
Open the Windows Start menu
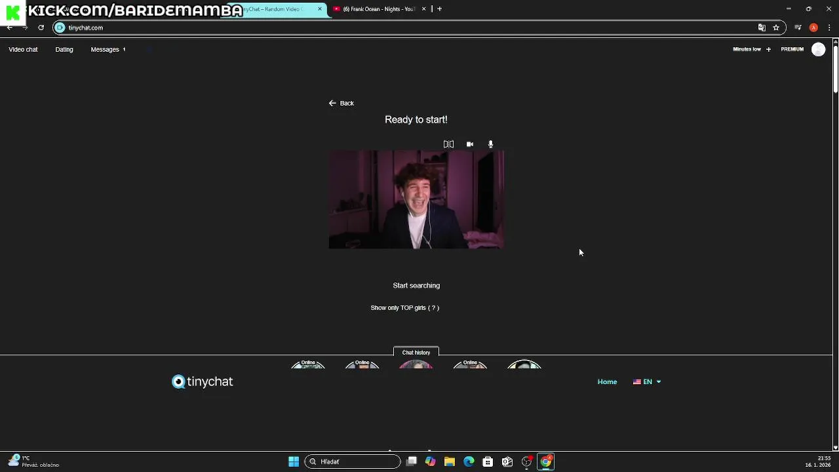coord(294,462)
